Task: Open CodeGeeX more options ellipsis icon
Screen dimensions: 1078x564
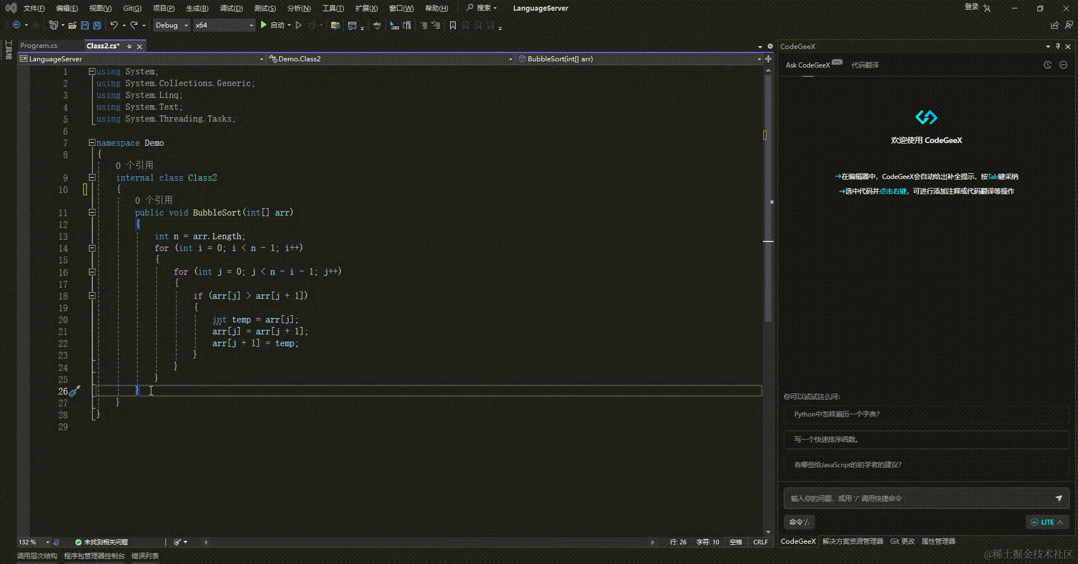Action: (1063, 65)
